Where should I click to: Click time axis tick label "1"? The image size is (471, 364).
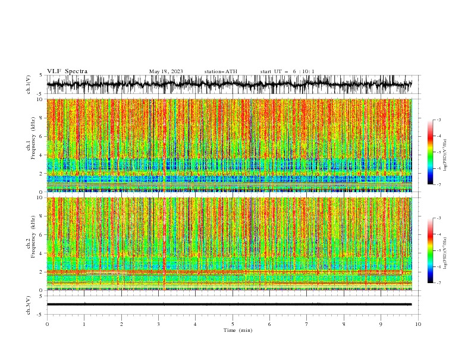coord(84,324)
